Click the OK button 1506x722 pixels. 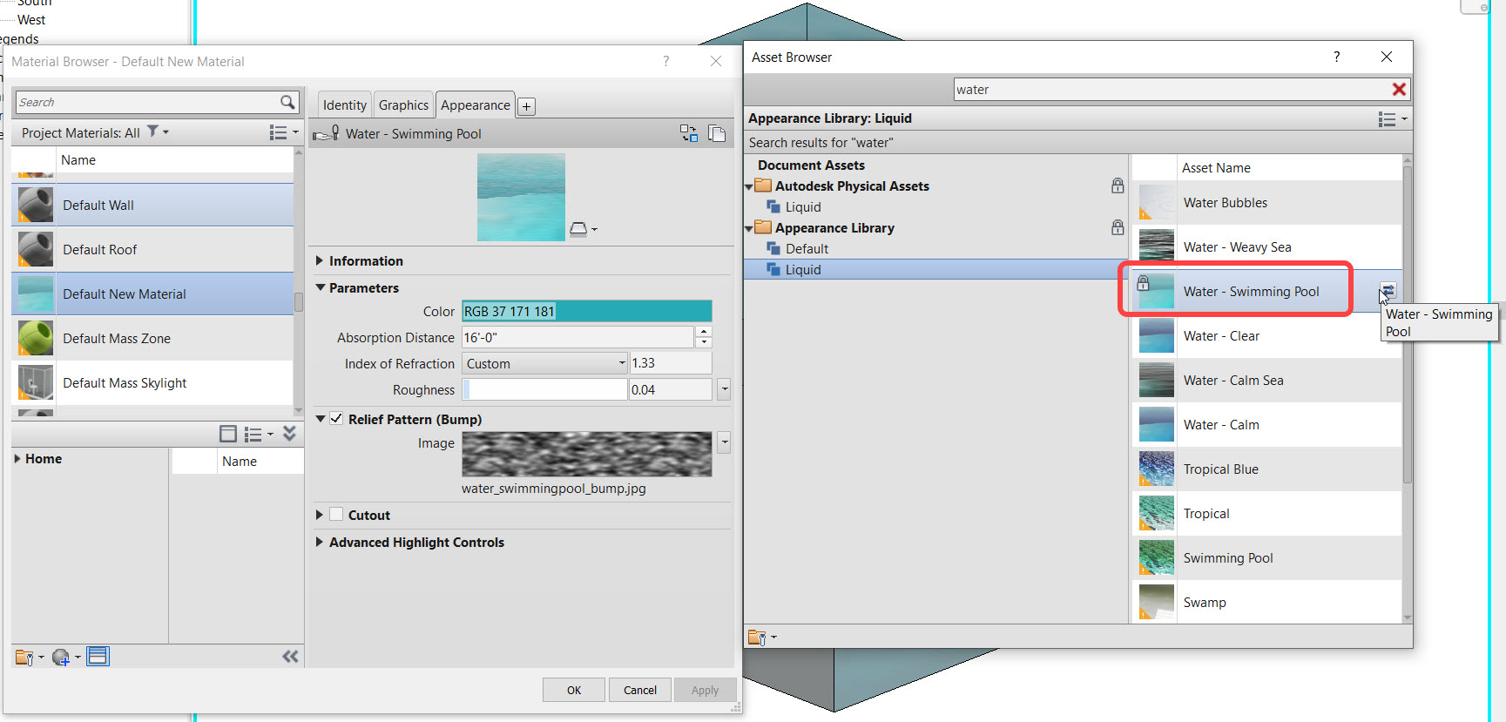tap(574, 690)
